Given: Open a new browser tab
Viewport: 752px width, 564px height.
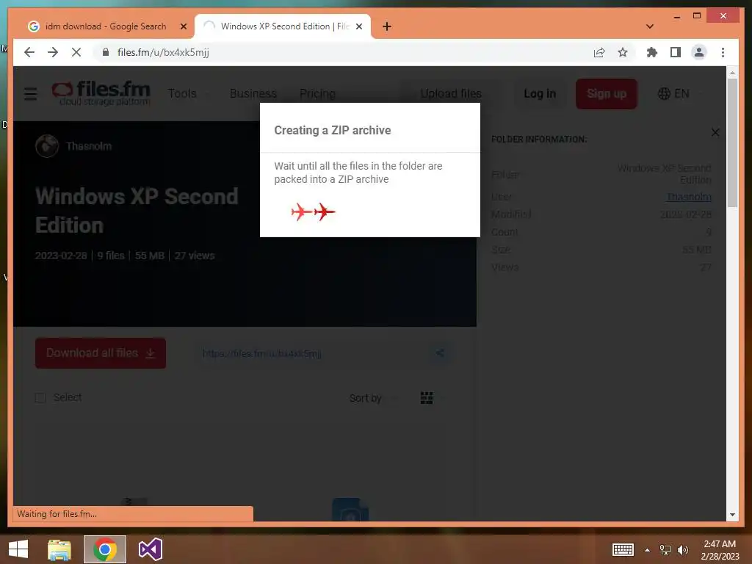Looking at the screenshot, I should pos(387,26).
